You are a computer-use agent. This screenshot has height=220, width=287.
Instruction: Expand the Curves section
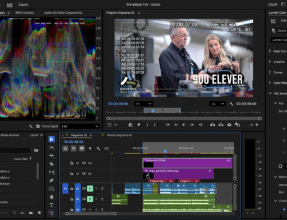coord(270,72)
